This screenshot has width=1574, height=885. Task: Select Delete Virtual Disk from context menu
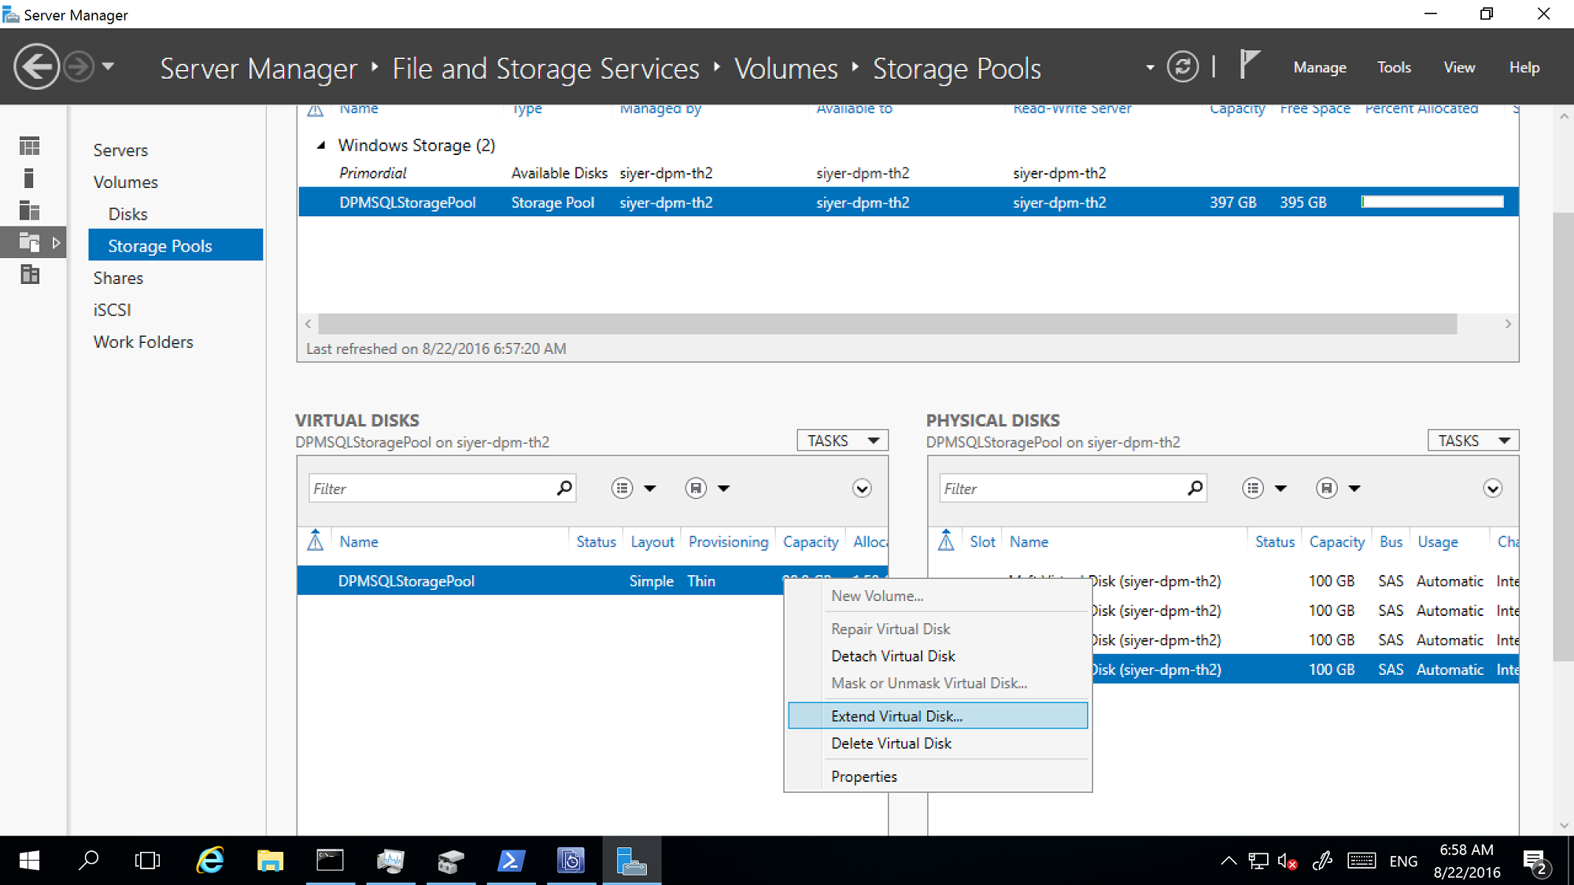892,743
